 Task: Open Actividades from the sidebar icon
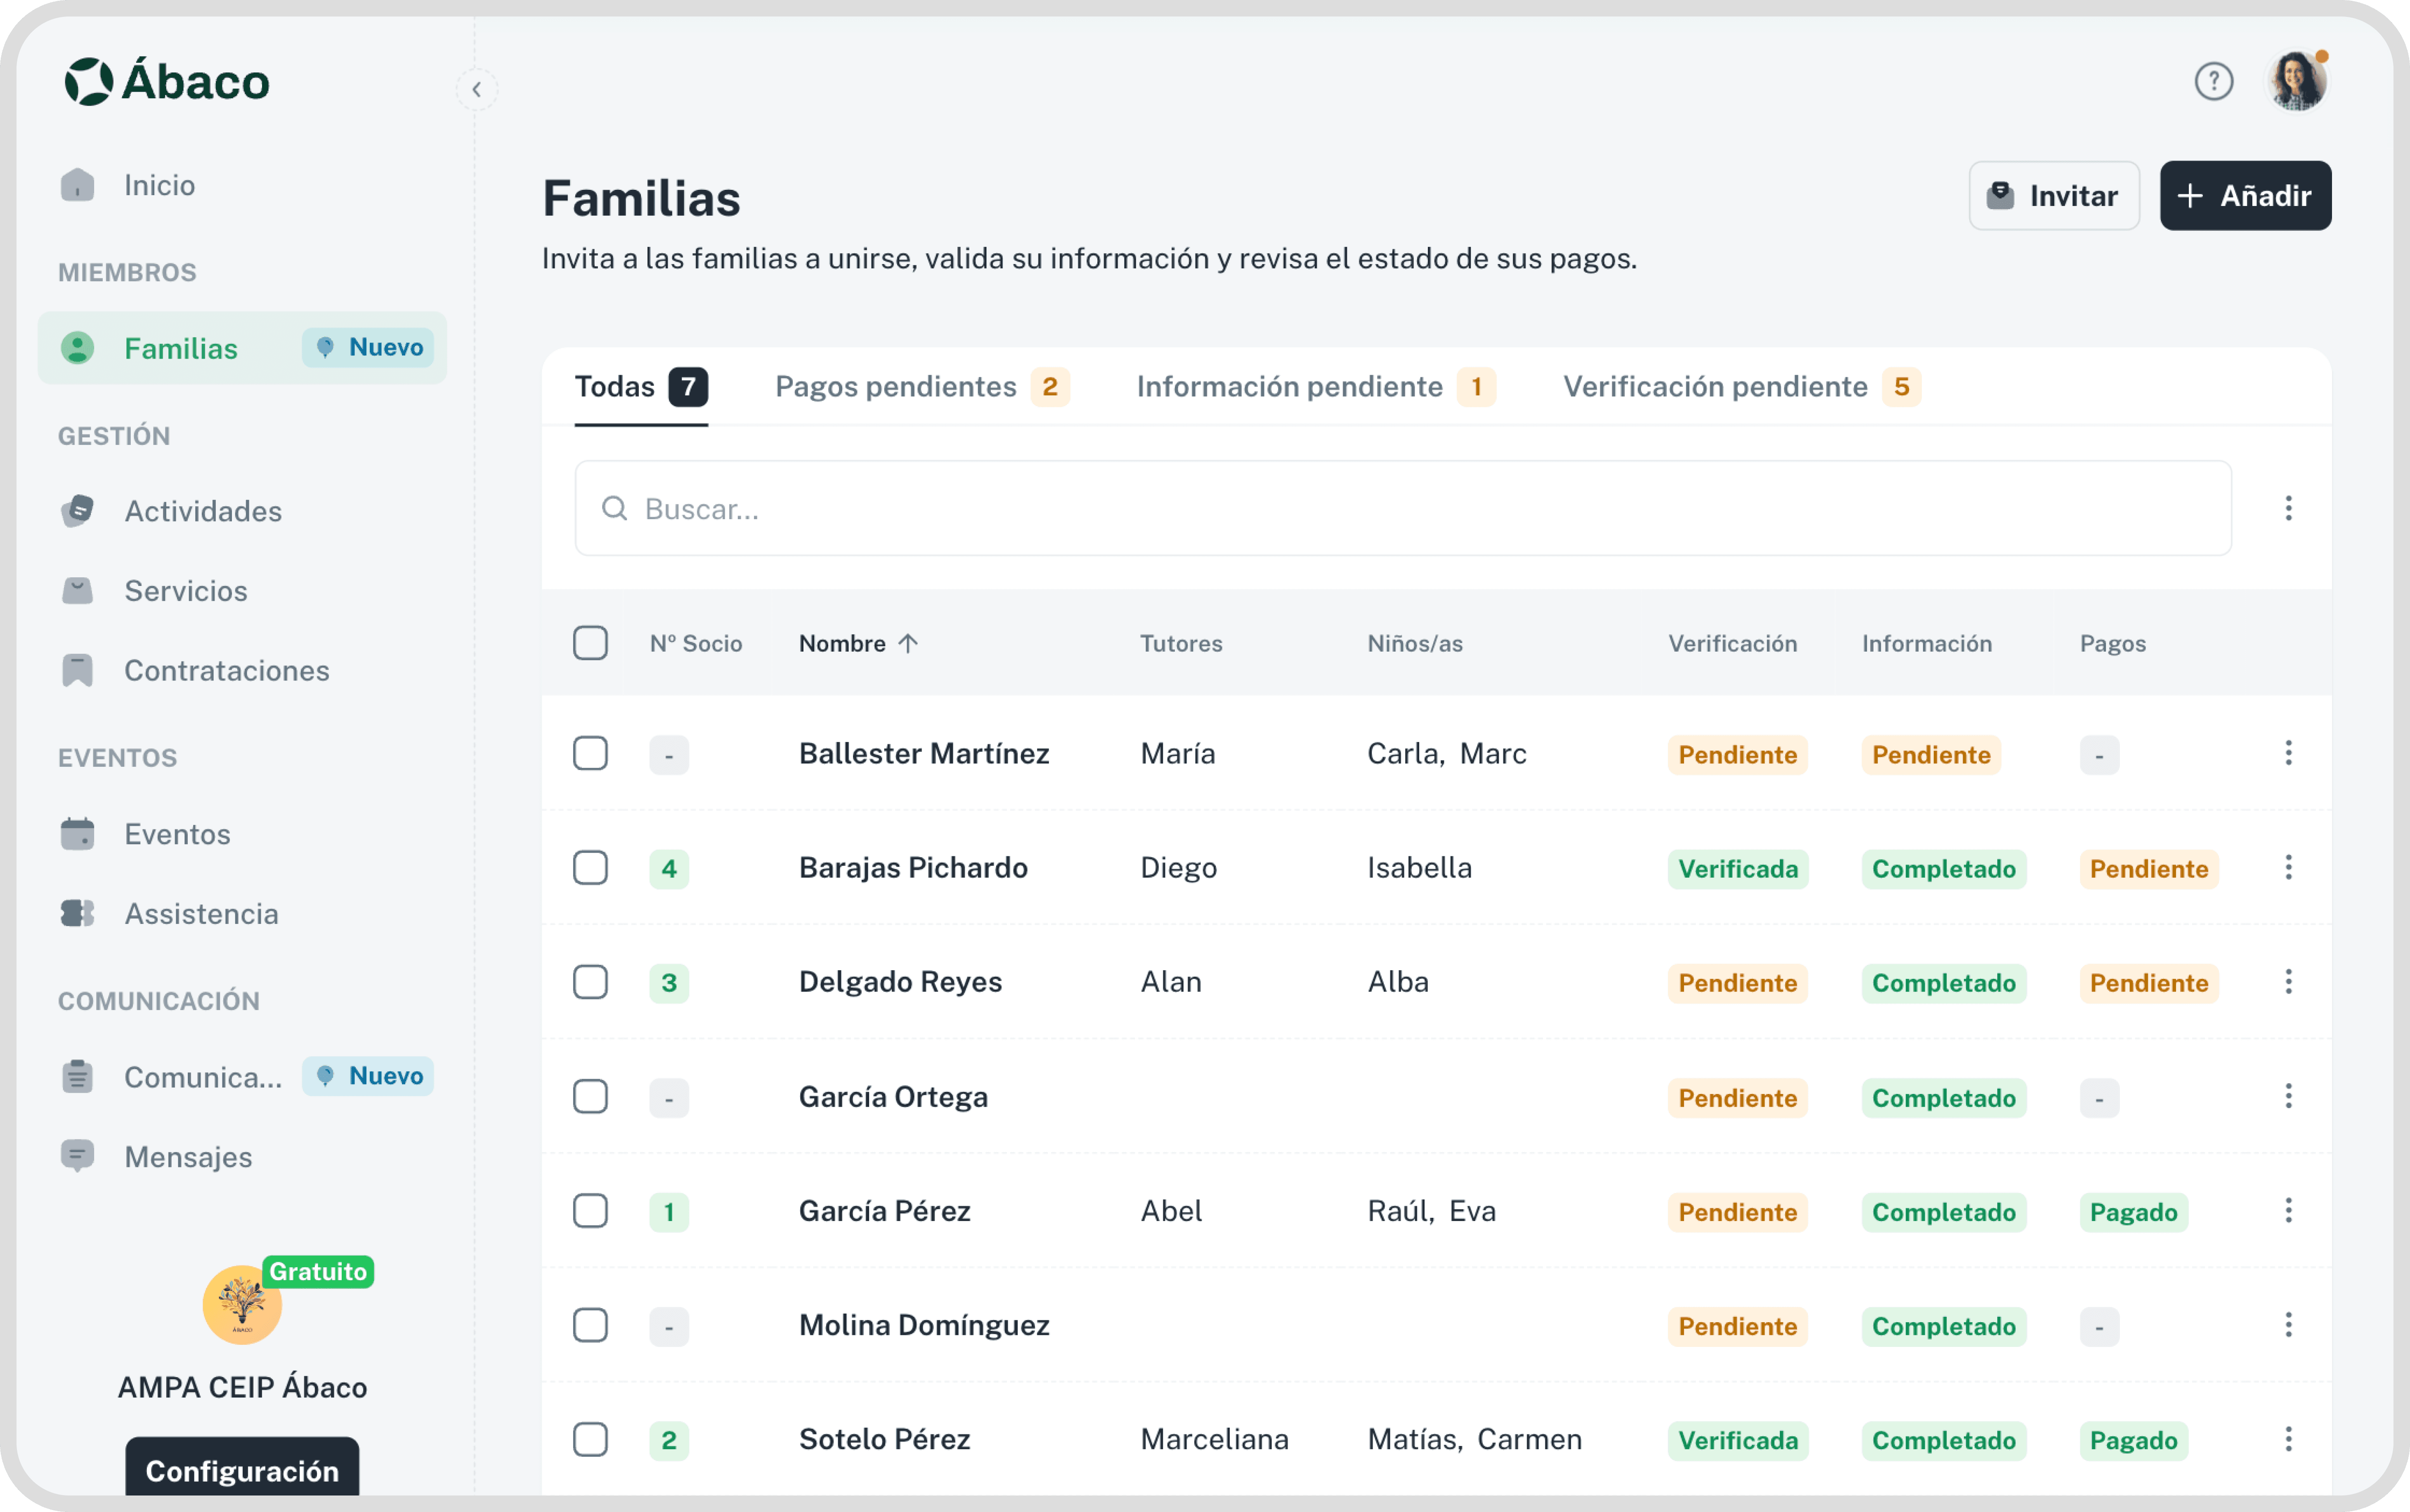point(77,511)
